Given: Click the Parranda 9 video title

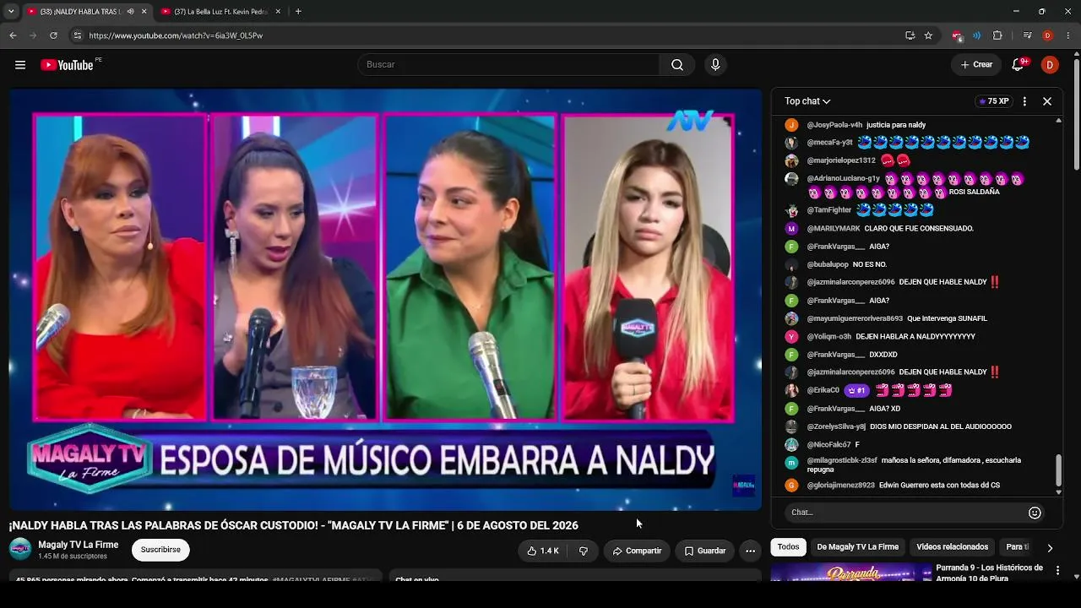Looking at the screenshot, I should click(990, 572).
